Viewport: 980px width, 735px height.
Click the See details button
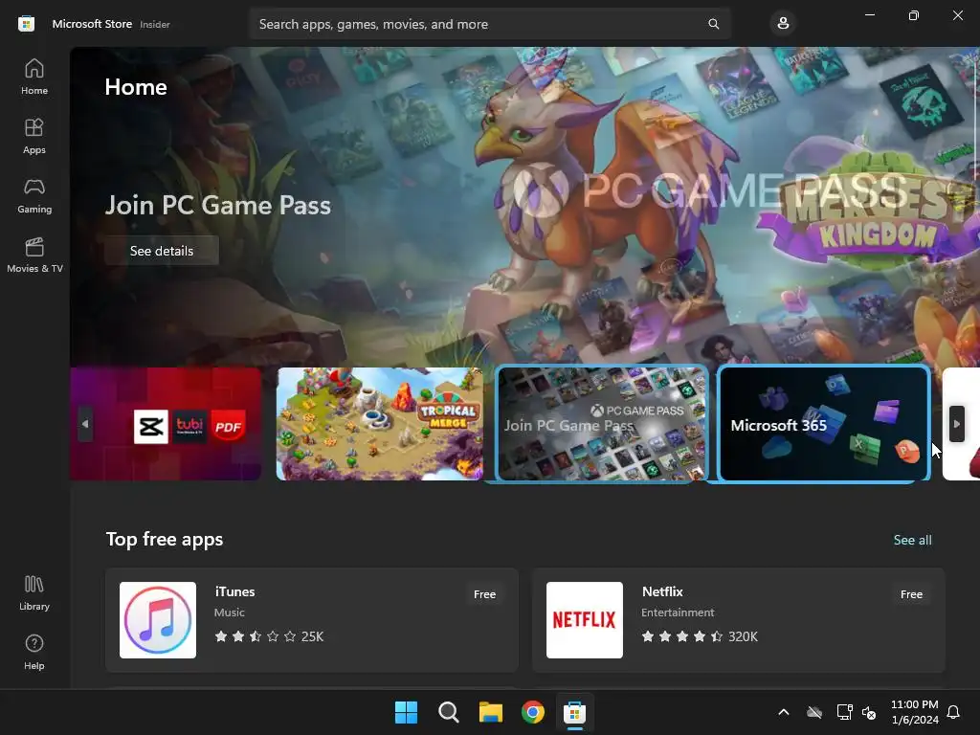[x=162, y=251]
